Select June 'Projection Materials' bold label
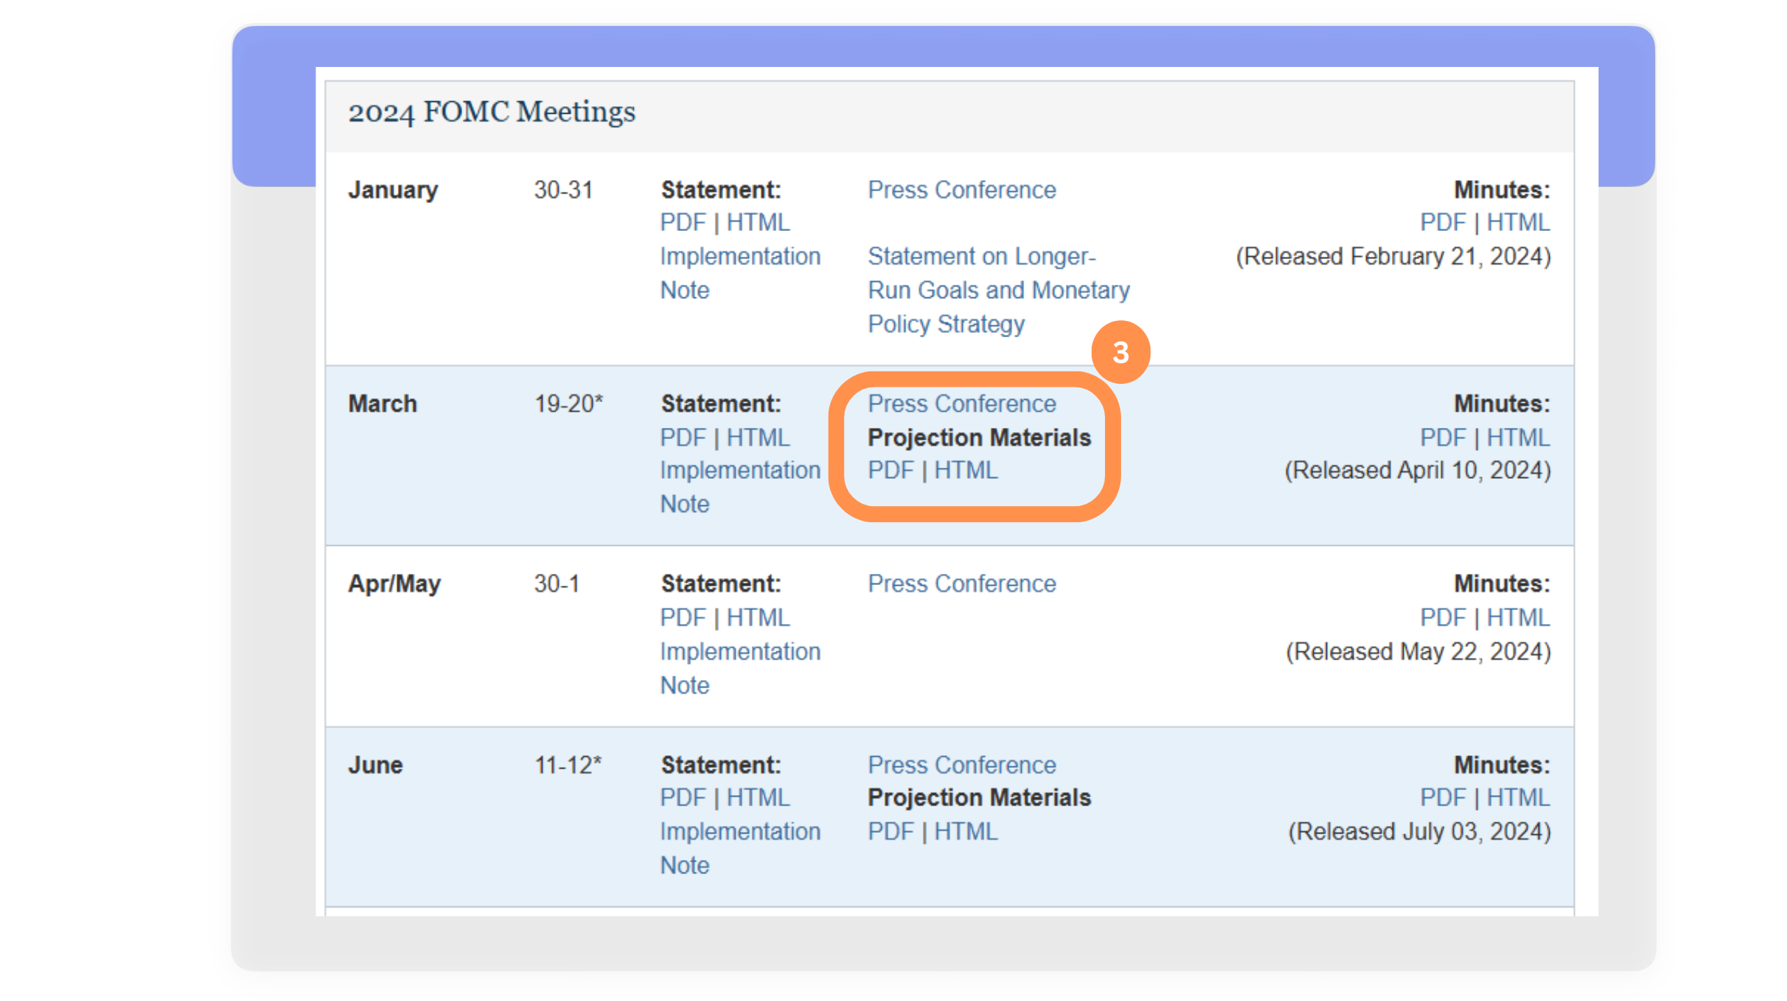Viewport: 1787px width, 1001px height. (979, 798)
